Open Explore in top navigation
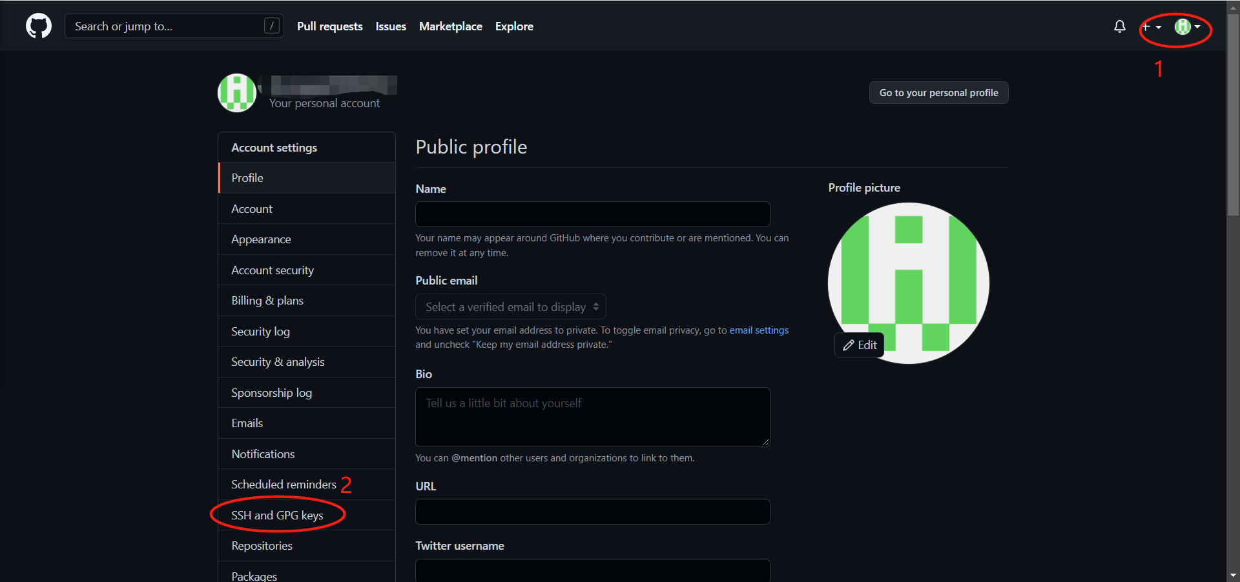This screenshot has width=1240, height=582. 514,26
